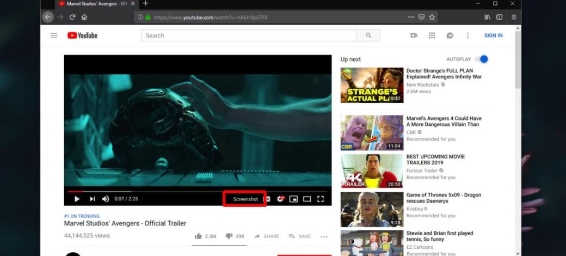Click the SIGN IN link
The image size is (566, 256).
[x=493, y=35]
